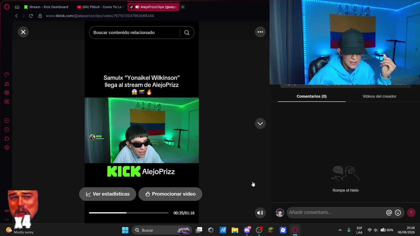Open Roblox from the taskbar
Screen dimensions: 420x236
click(x=283, y=230)
